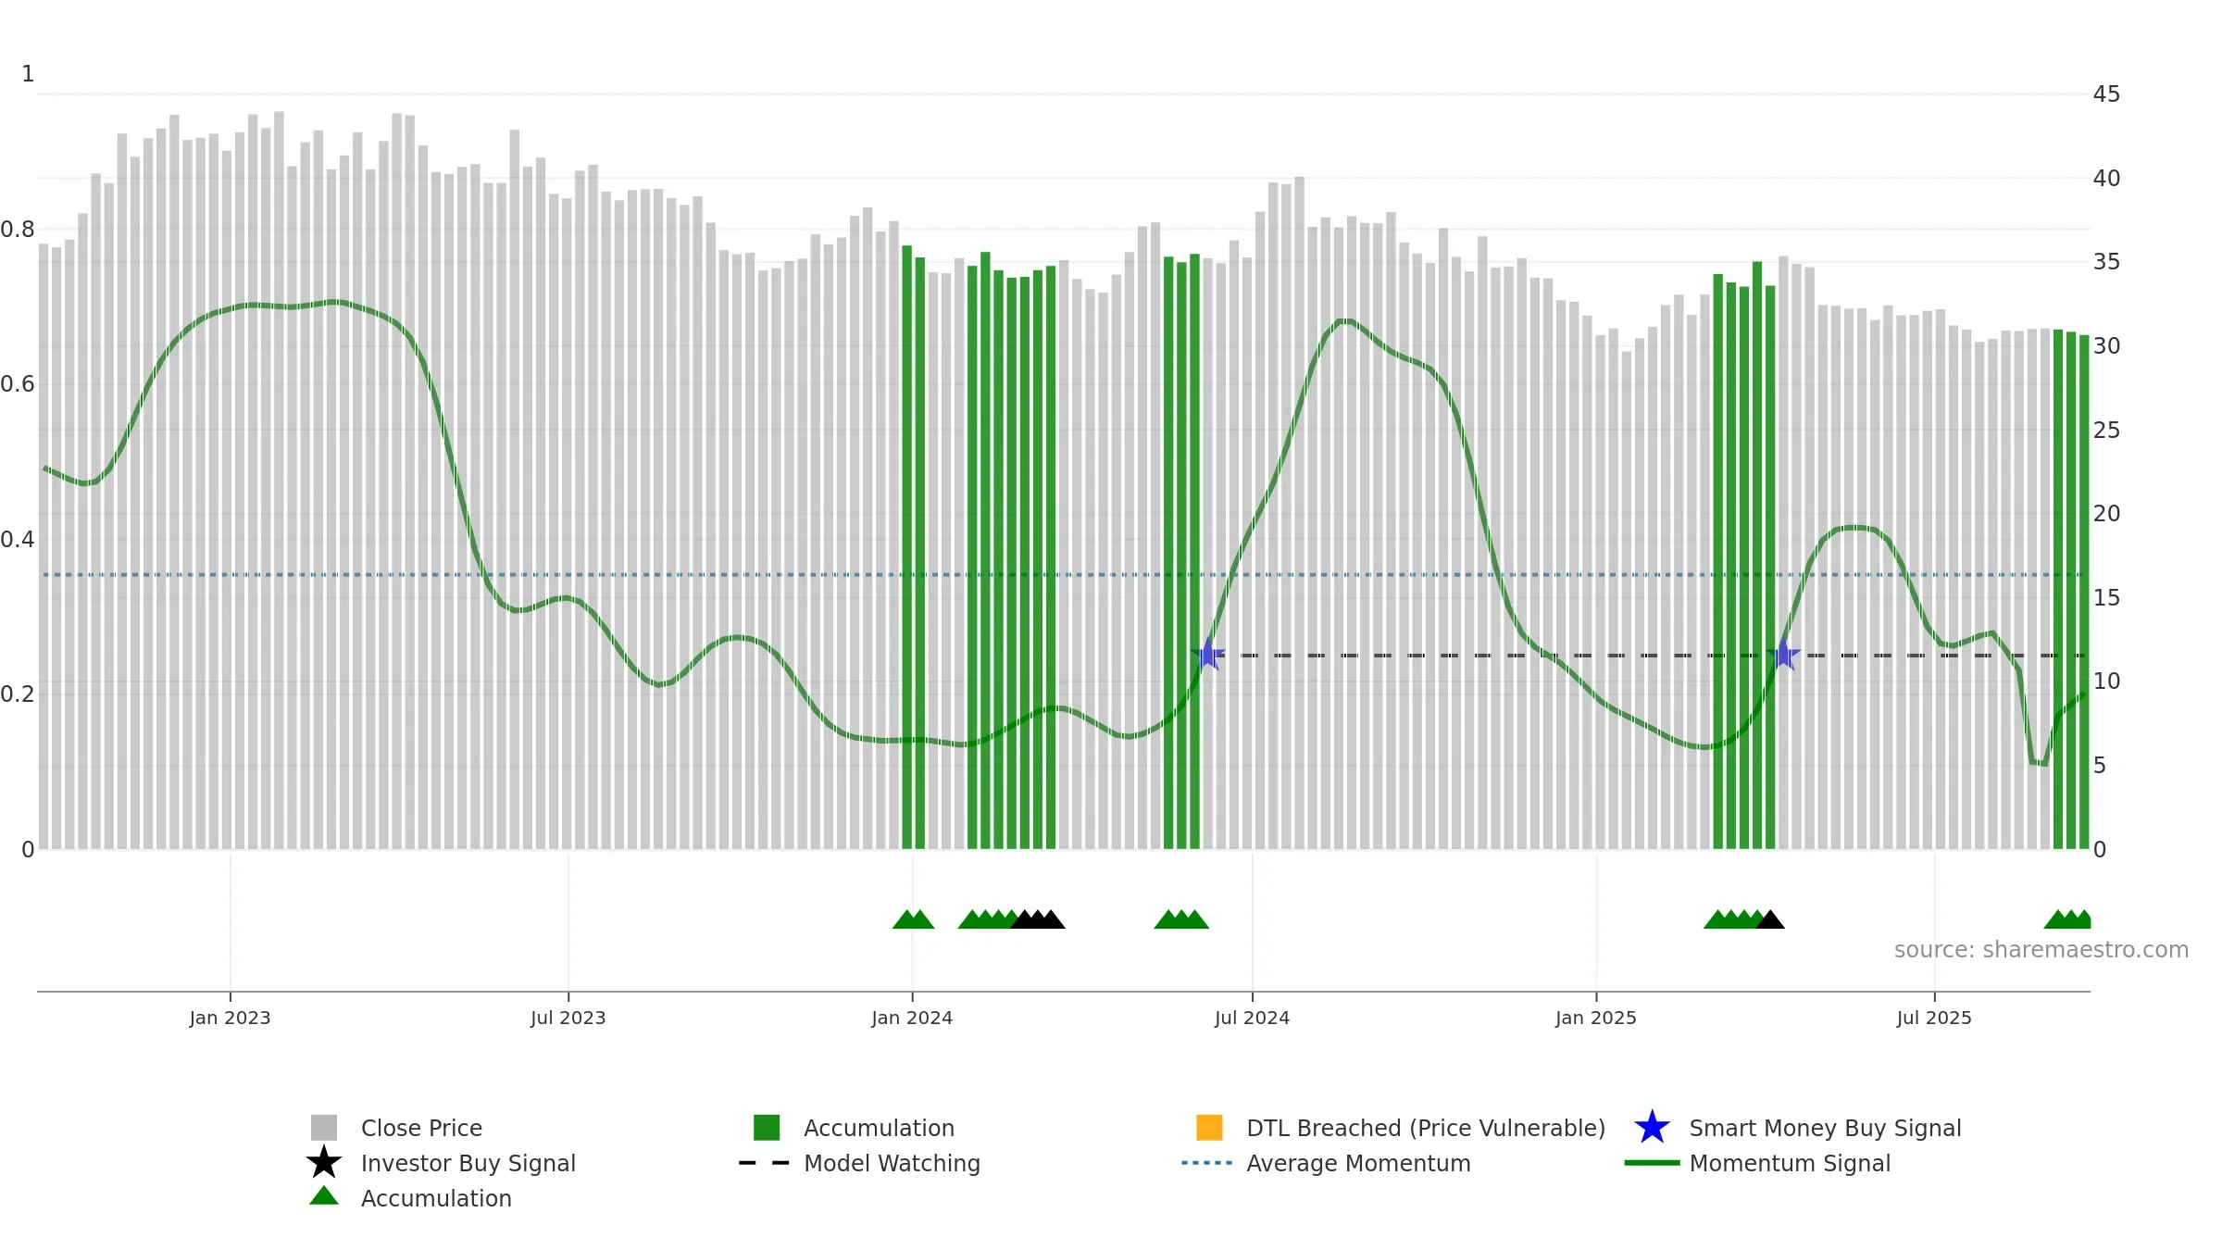Click the green Accumulation square legend swatch
Screen dimensions: 2222x1250
767,1127
